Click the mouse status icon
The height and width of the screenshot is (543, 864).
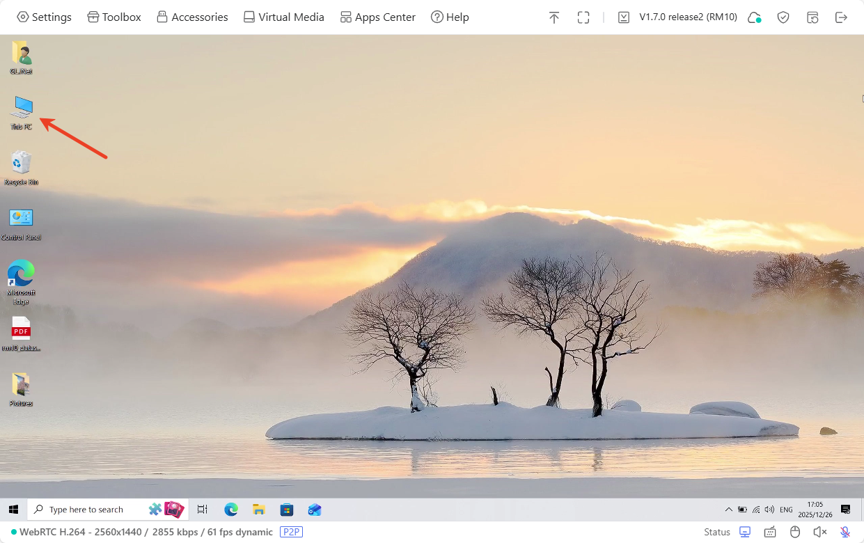[x=795, y=532]
